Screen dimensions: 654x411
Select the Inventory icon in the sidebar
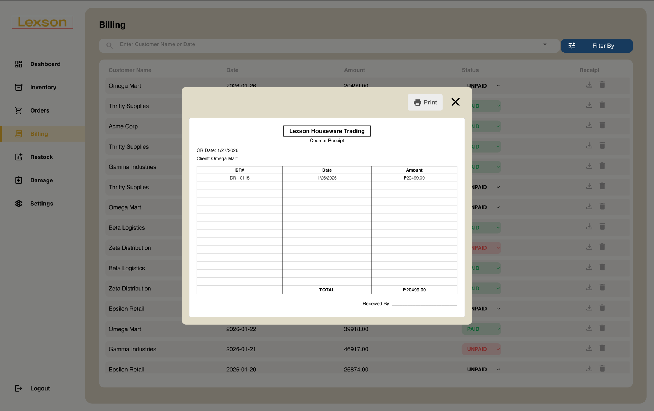point(19,87)
